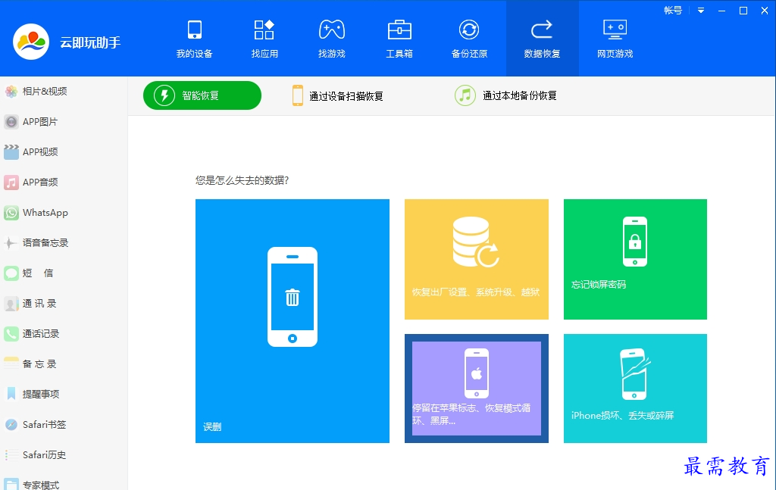776x490 pixels.
Task: Select 语音备忘录 voice memos item
Action: tap(64, 243)
